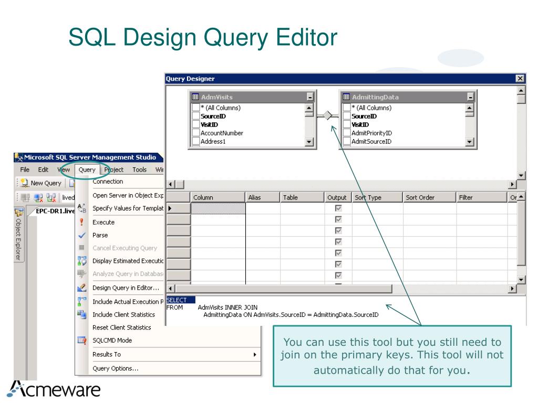Click the red Execute exclamation icon

coord(81,222)
